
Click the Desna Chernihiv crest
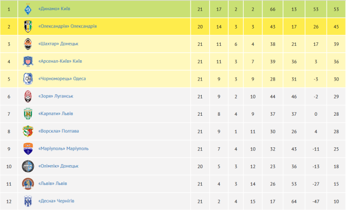28,201
